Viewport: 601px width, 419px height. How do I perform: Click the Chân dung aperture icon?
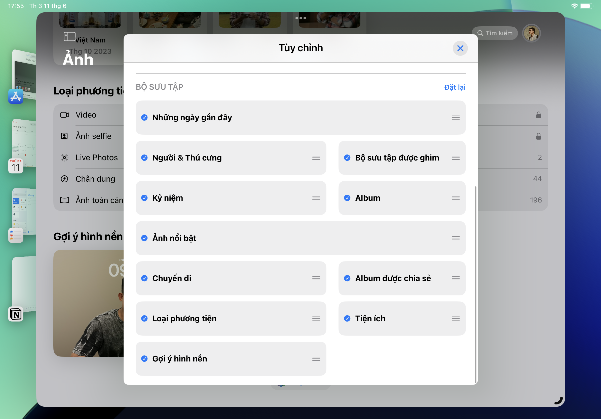pos(64,179)
